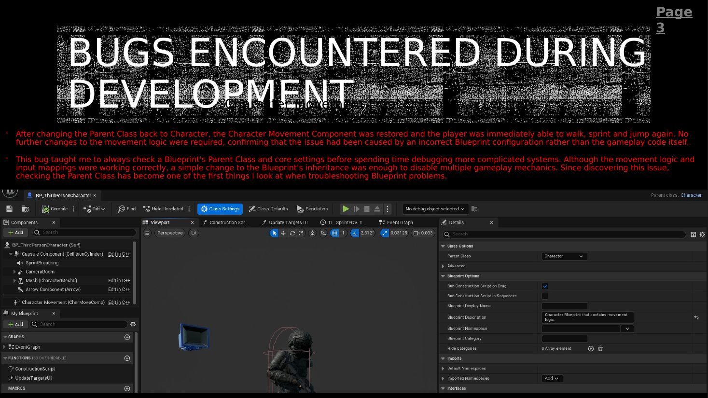Select the viewport Select mode arrow tool
This screenshot has width=708, height=398.
(x=274, y=233)
